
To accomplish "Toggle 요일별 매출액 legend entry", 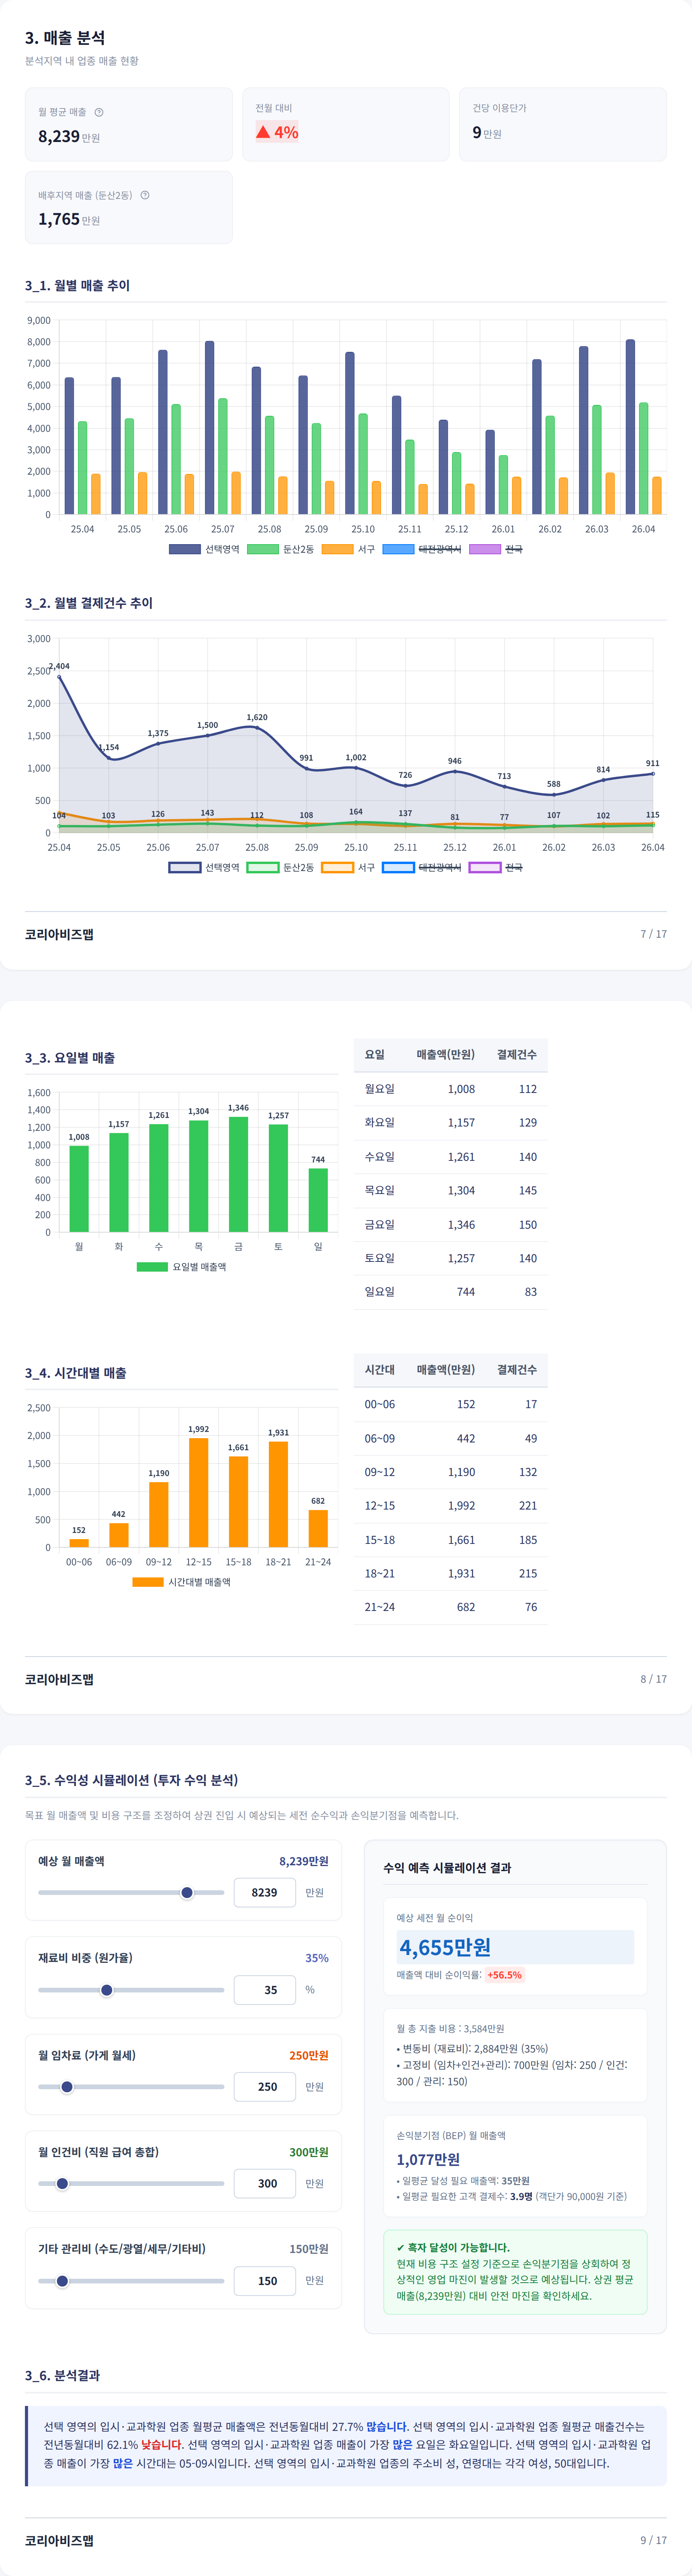I will [182, 1267].
